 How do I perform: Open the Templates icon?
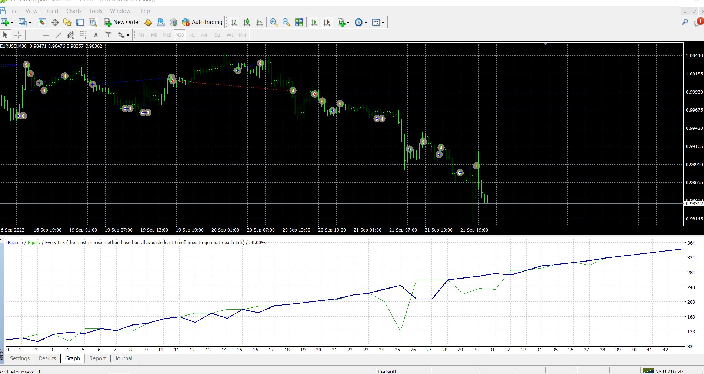click(x=376, y=23)
